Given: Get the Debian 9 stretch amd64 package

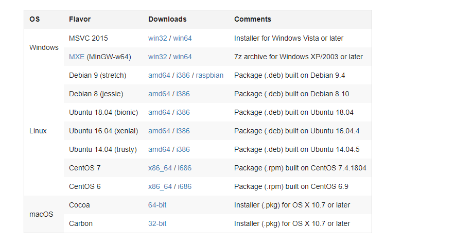Looking at the screenshot, I should pyautogui.click(x=159, y=75).
